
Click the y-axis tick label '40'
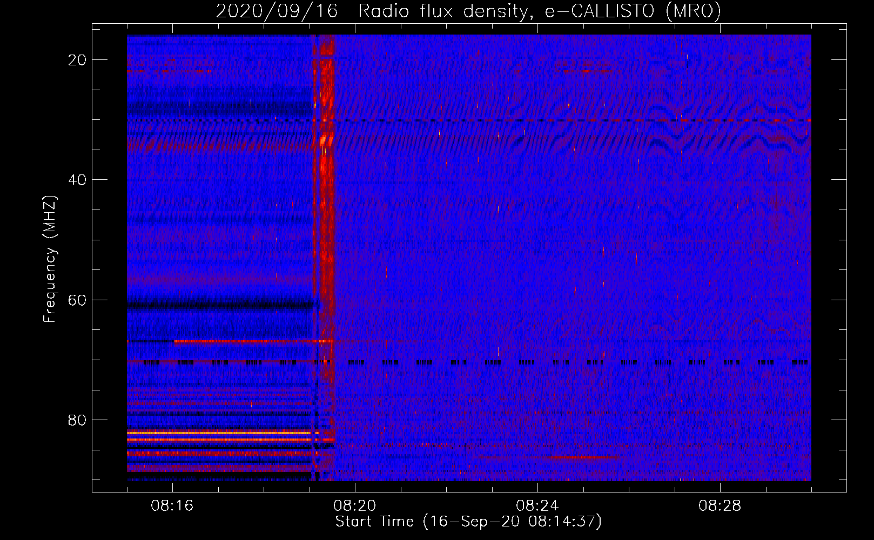[77, 180]
